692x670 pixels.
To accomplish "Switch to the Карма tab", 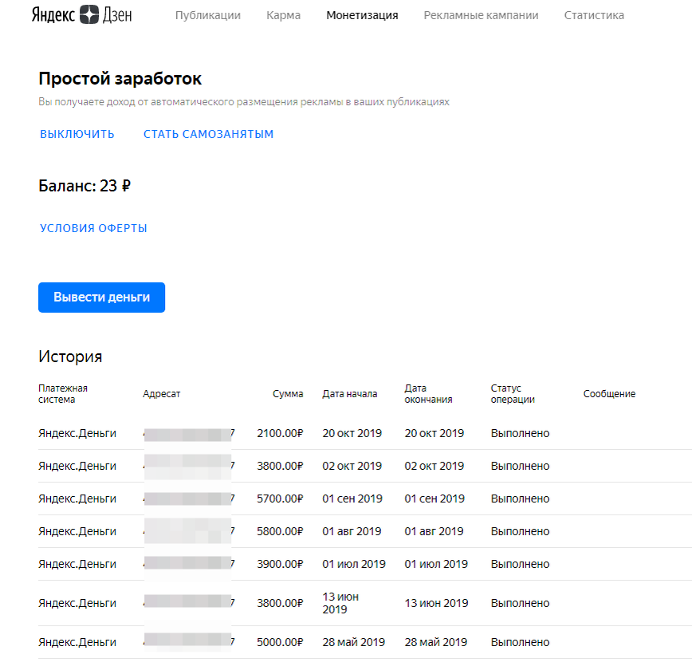I will click(x=283, y=15).
